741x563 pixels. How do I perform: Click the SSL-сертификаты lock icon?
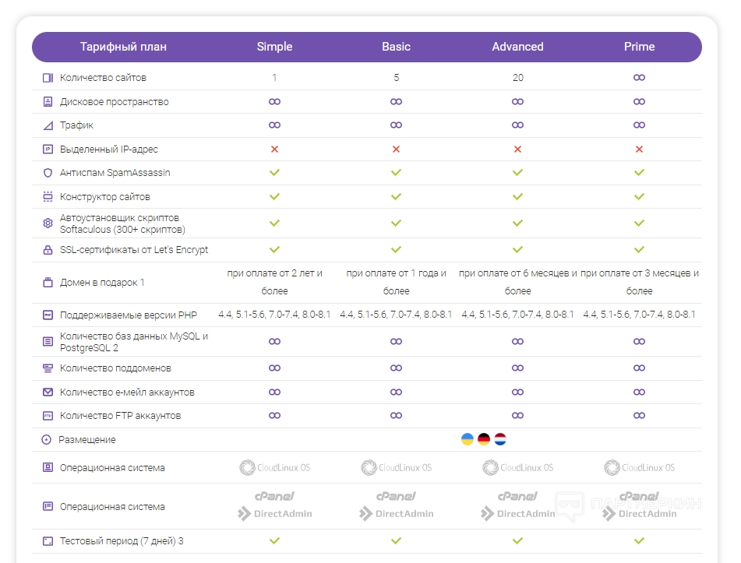pos(48,250)
